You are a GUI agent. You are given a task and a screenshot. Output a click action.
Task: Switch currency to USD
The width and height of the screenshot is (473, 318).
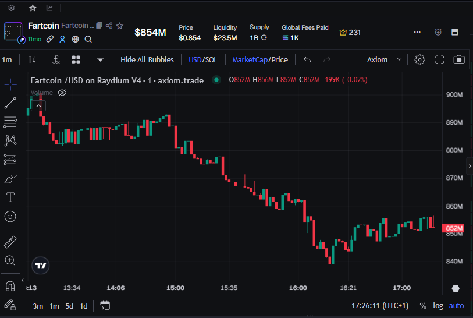coord(195,60)
